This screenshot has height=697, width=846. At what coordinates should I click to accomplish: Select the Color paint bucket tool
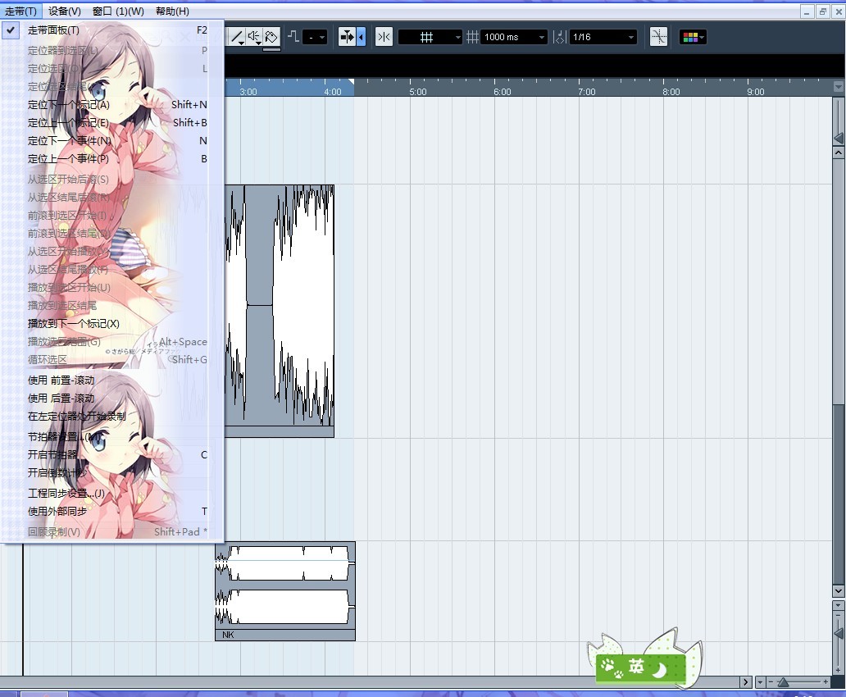coord(271,37)
